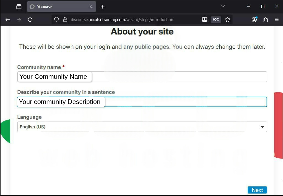Open the Firefox account profile icon
The width and height of the screenshot is (283, 196).
[x=254, y=19]
